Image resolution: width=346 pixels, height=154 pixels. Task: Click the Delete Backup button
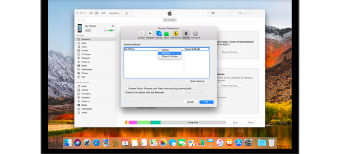(x=197, y=81)
